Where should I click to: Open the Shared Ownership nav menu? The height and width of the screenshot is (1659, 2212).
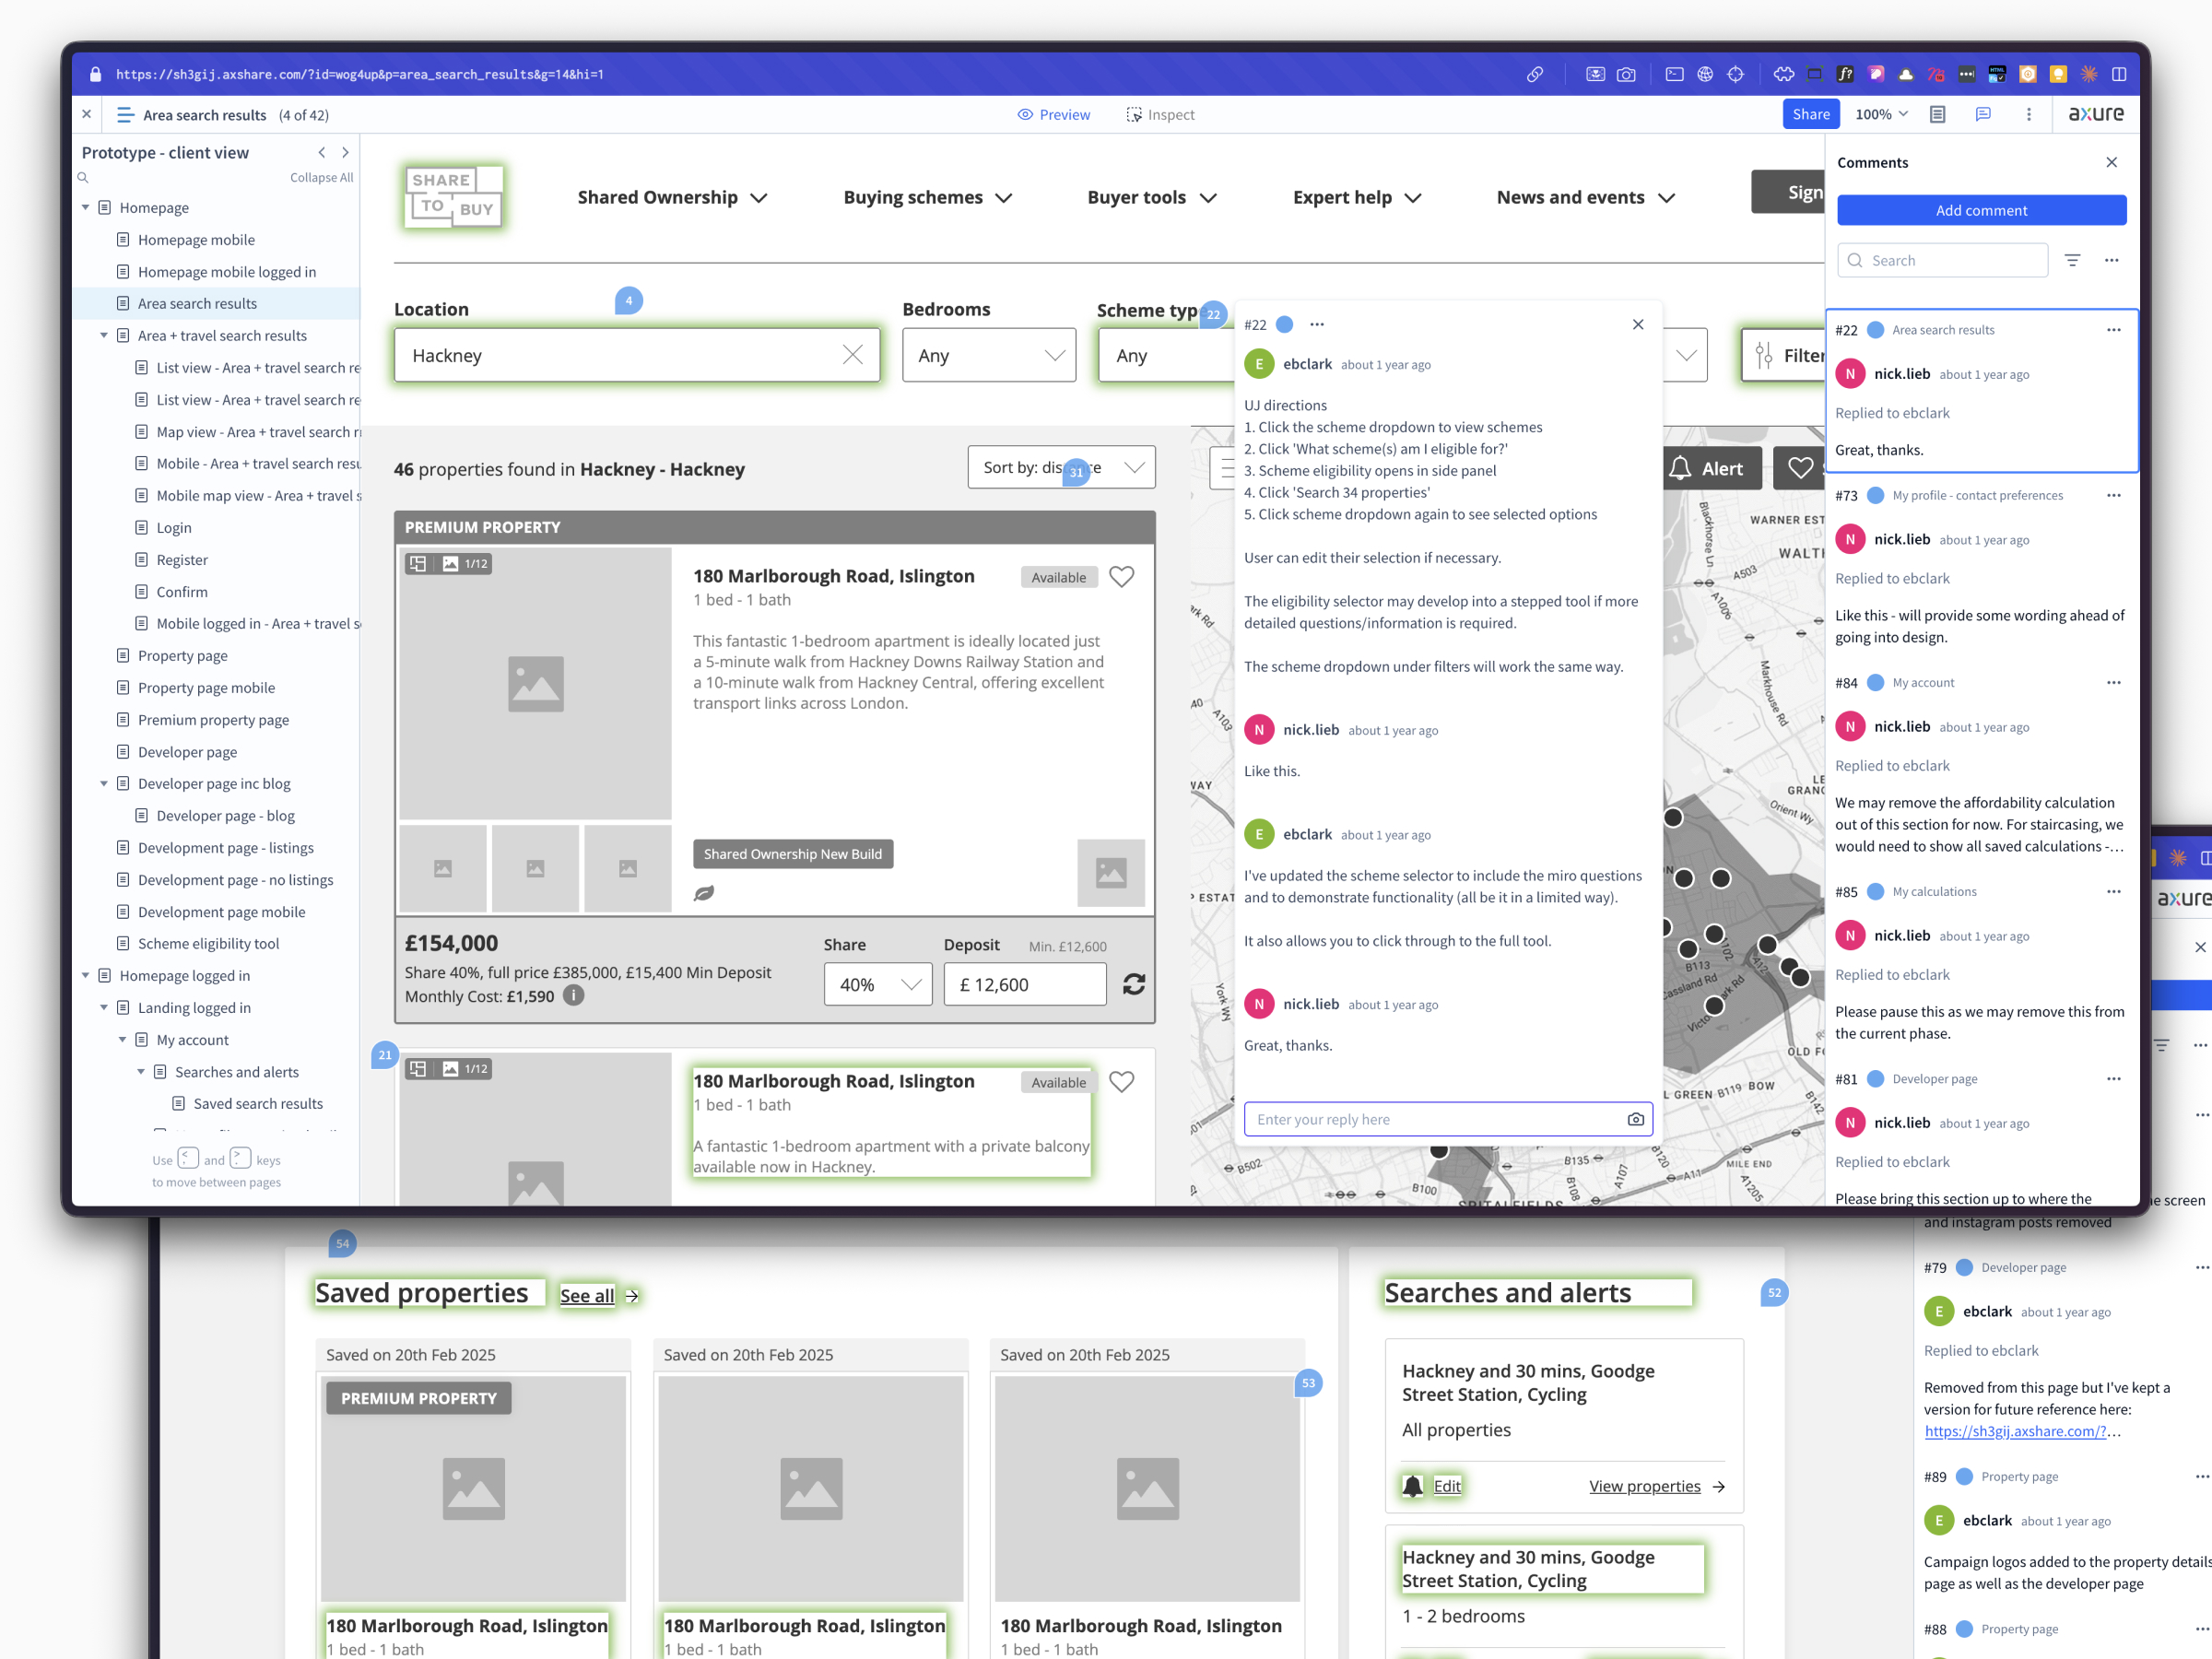pyautogui.click(x=671, y=197)
